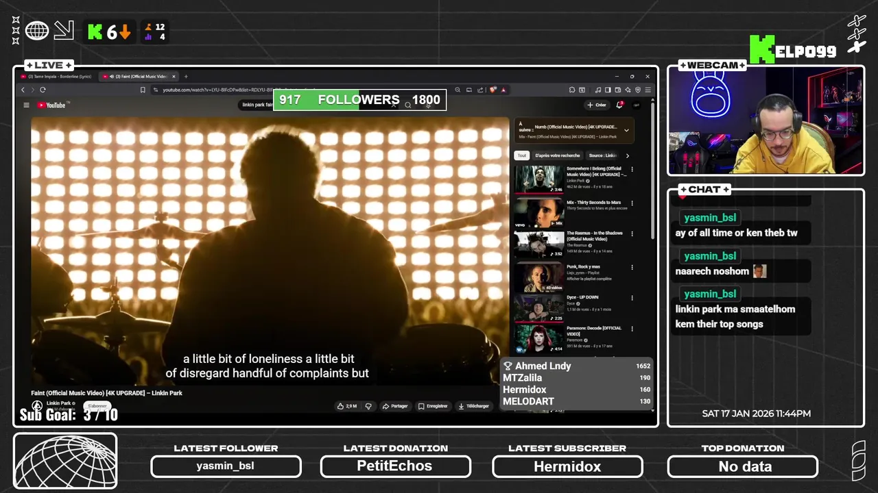
Task: Bookmark this page from the address bar
Action: (x=143, y=90)
